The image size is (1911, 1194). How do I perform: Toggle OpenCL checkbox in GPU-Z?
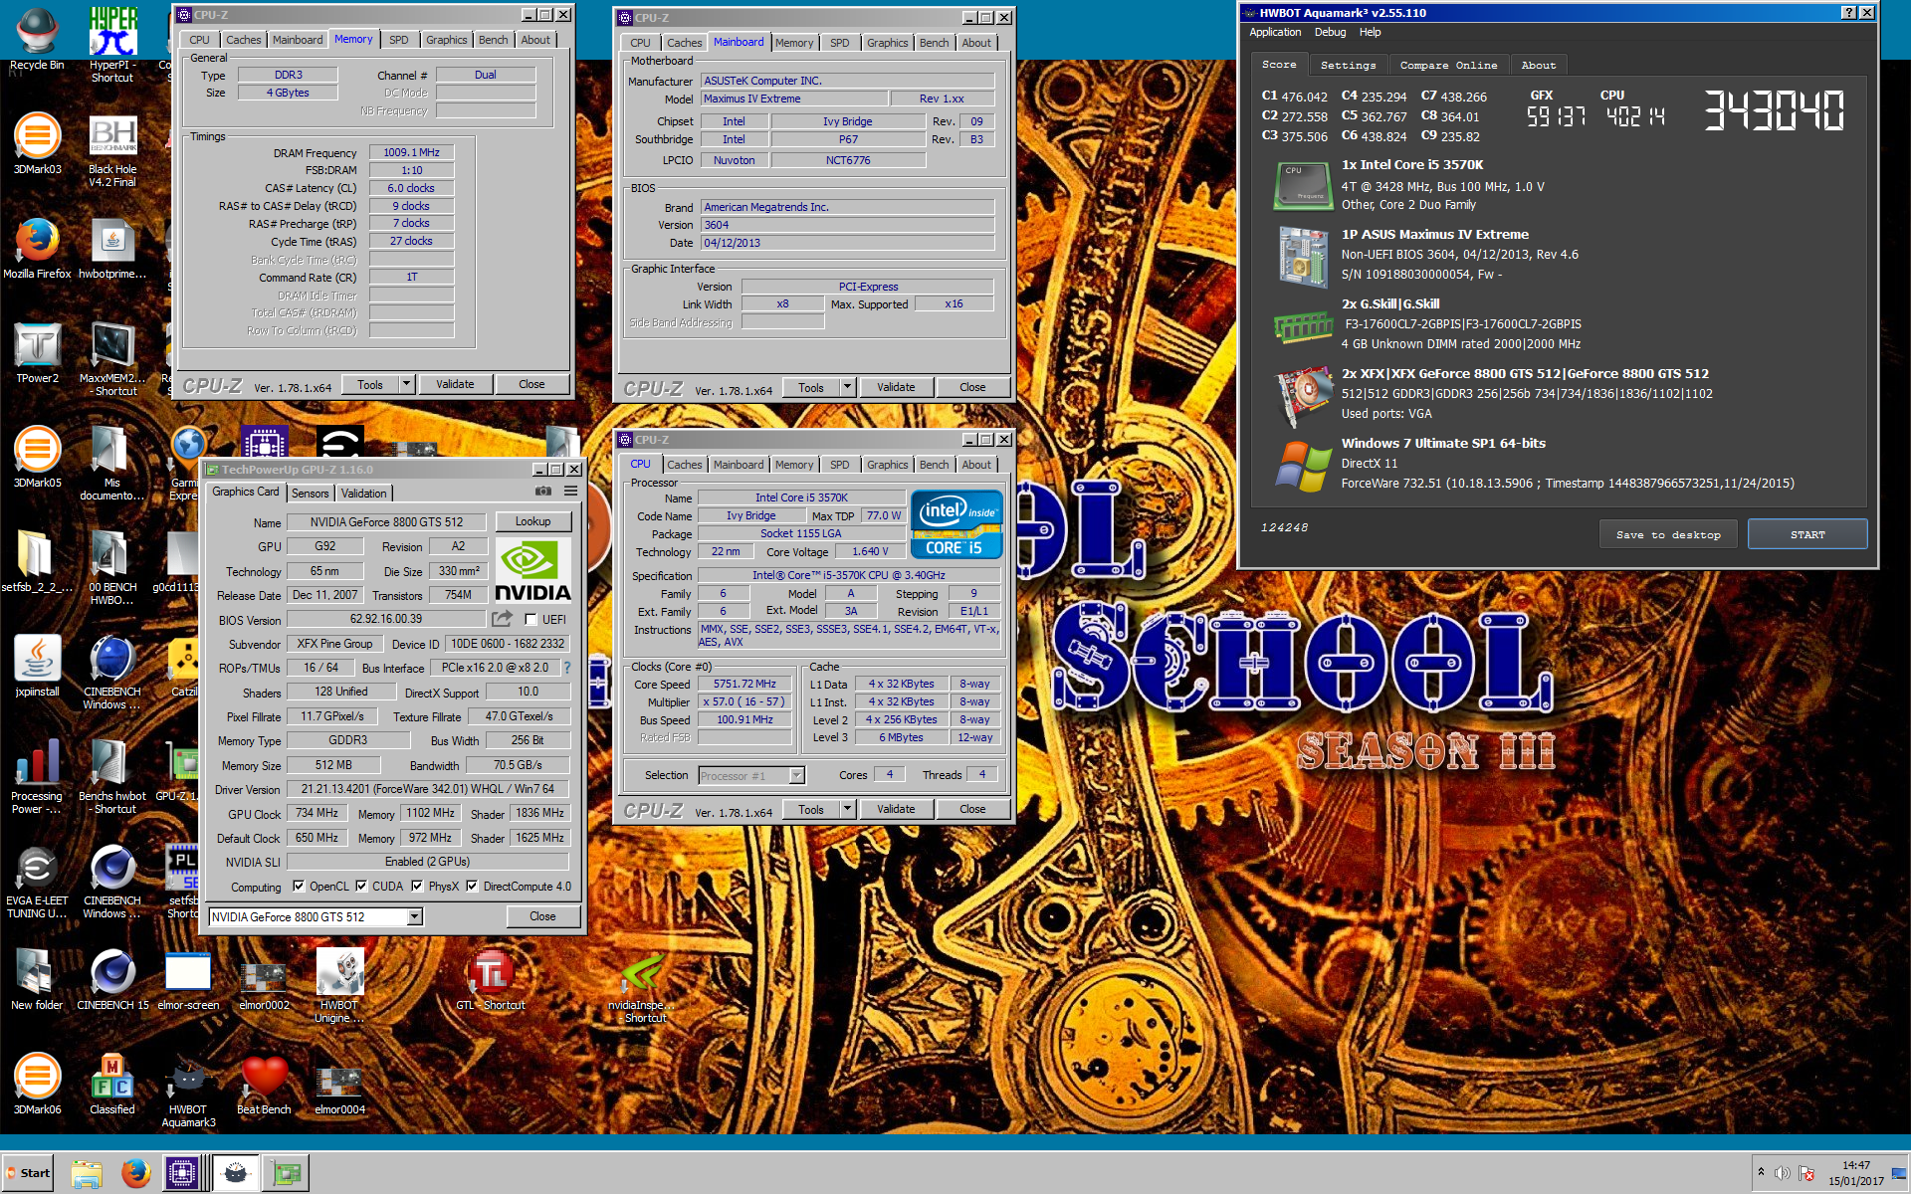(x=299, y=886)
